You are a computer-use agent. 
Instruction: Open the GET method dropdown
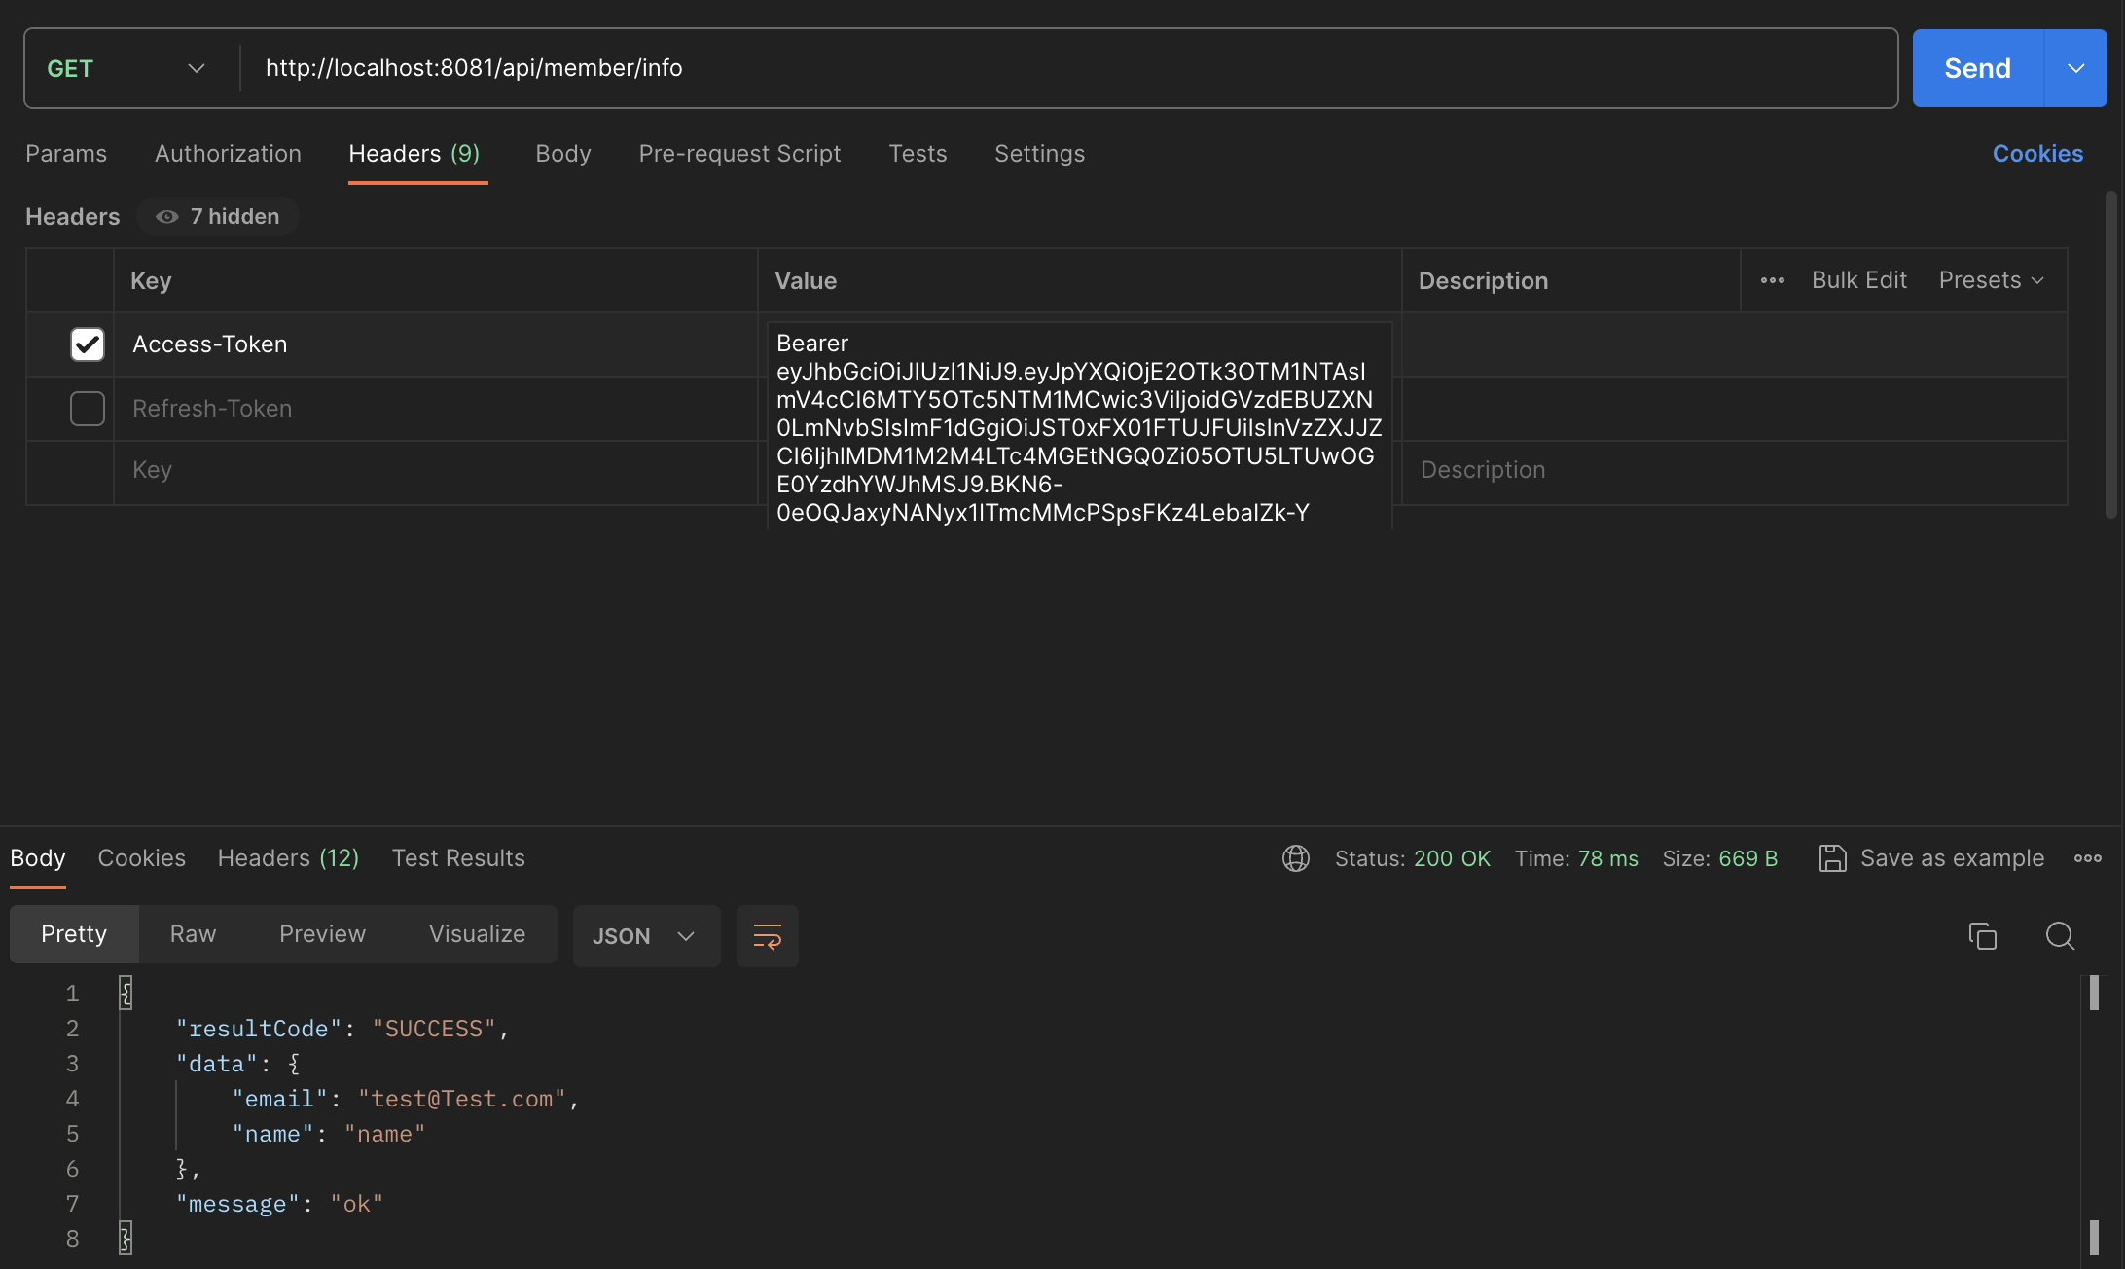pyautogui.click(x=126, y=68)
